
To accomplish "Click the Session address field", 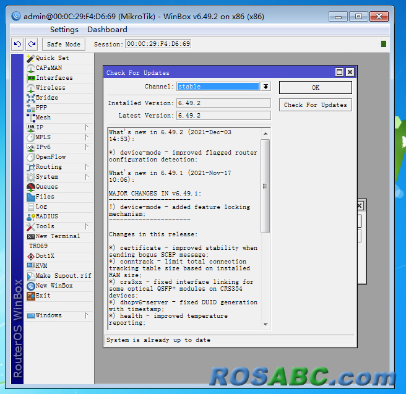I will click(158, 44).
